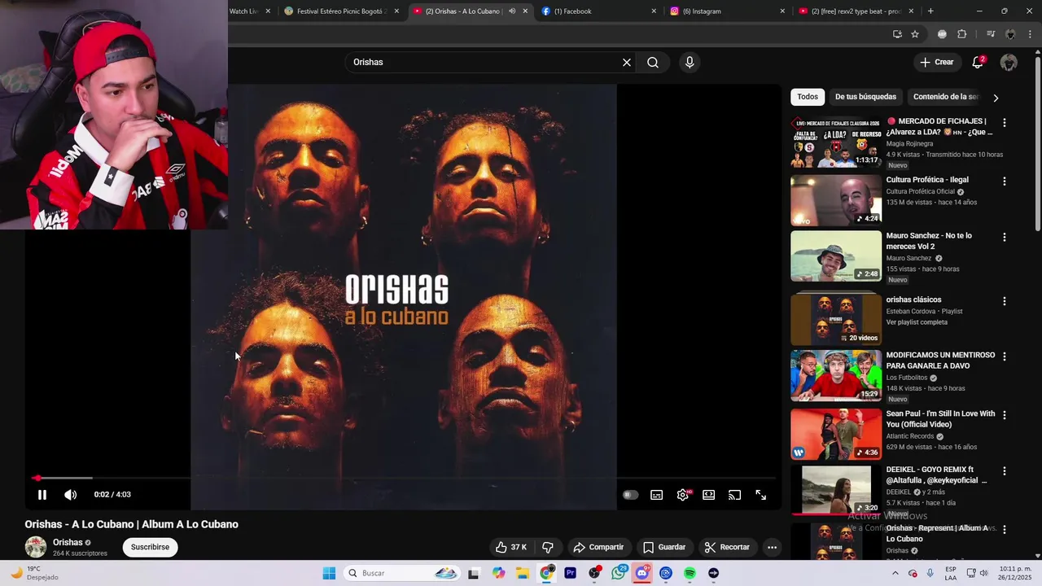Switch to the rexv2 type beat tab

856,11
